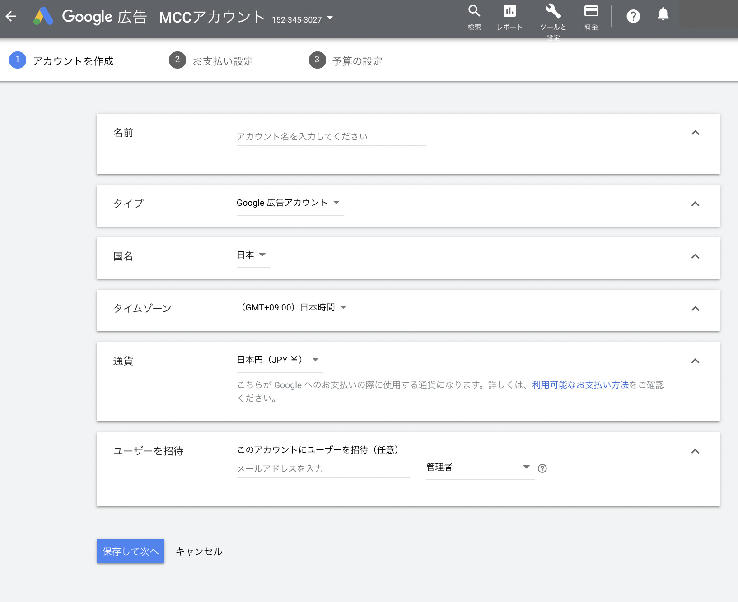Open the timezone dropdown (GMT+09:00)
This screenshot has height=602, width=738.
click(294, 308)
